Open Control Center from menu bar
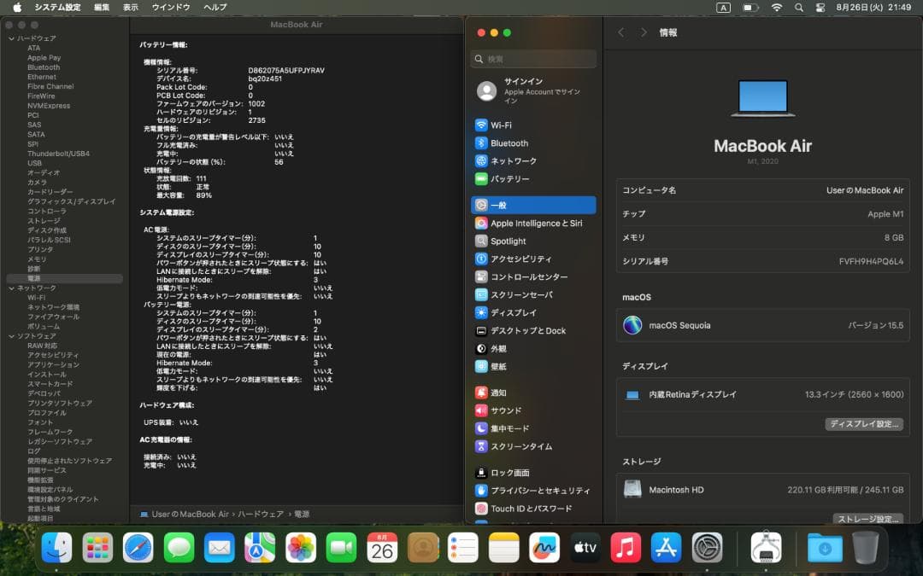 [x=820, y=8]
